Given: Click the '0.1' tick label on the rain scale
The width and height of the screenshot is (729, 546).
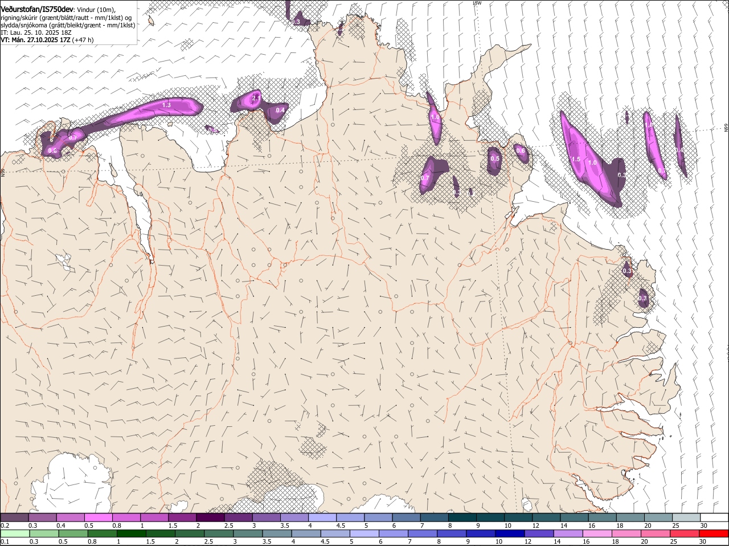Looking at the screenshot, I should click(5, 541).
